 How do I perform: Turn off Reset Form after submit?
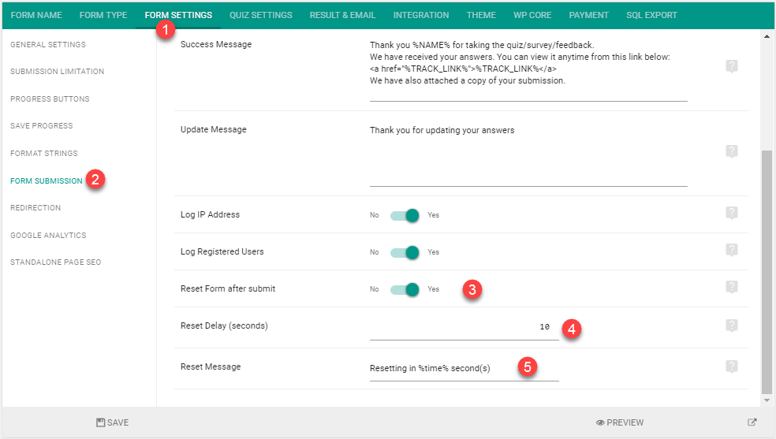point(405,289)
